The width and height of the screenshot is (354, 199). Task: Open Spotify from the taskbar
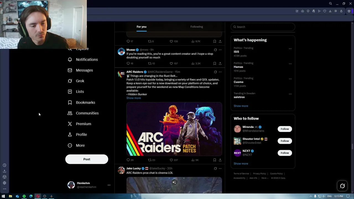[x=24, y=196]
